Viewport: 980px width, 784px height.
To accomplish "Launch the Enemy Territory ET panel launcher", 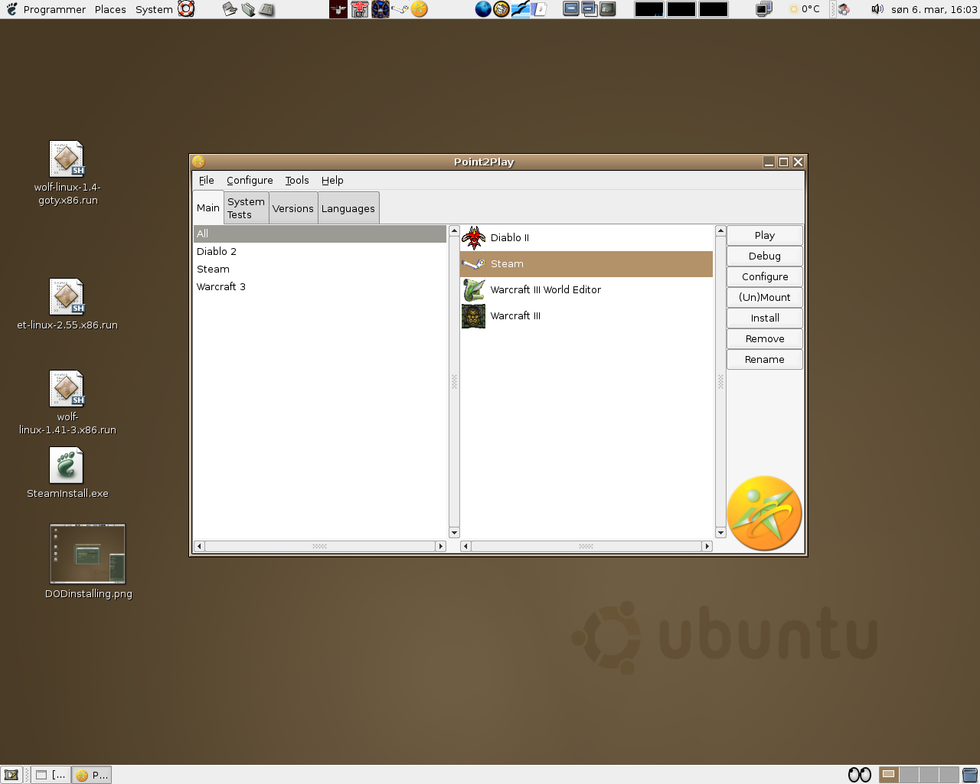I will pyautogui.click(x=359, y=9).
